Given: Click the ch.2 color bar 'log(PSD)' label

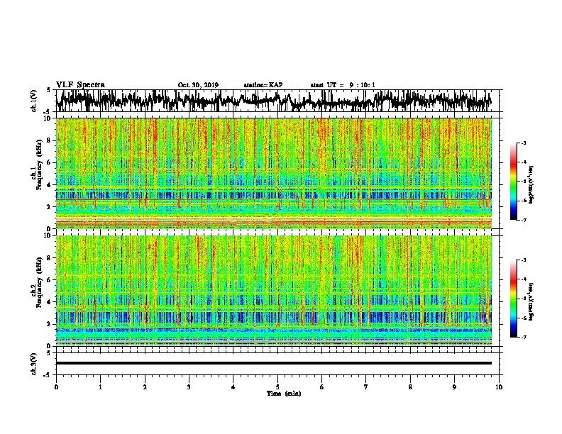Looking at the screenshot, I should (x=531, y=301).
